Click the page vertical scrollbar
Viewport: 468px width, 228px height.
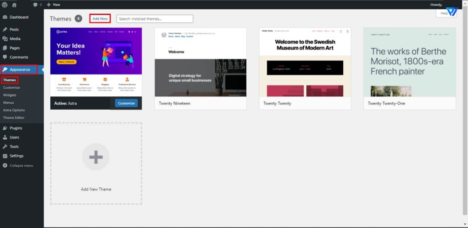pyautogui.click(x=465, y=111)
